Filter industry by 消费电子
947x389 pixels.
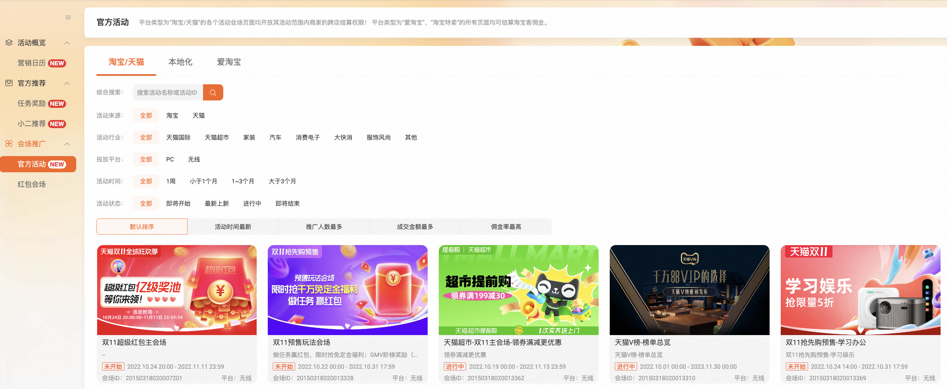pyautogui.click(x=308, y=138)
